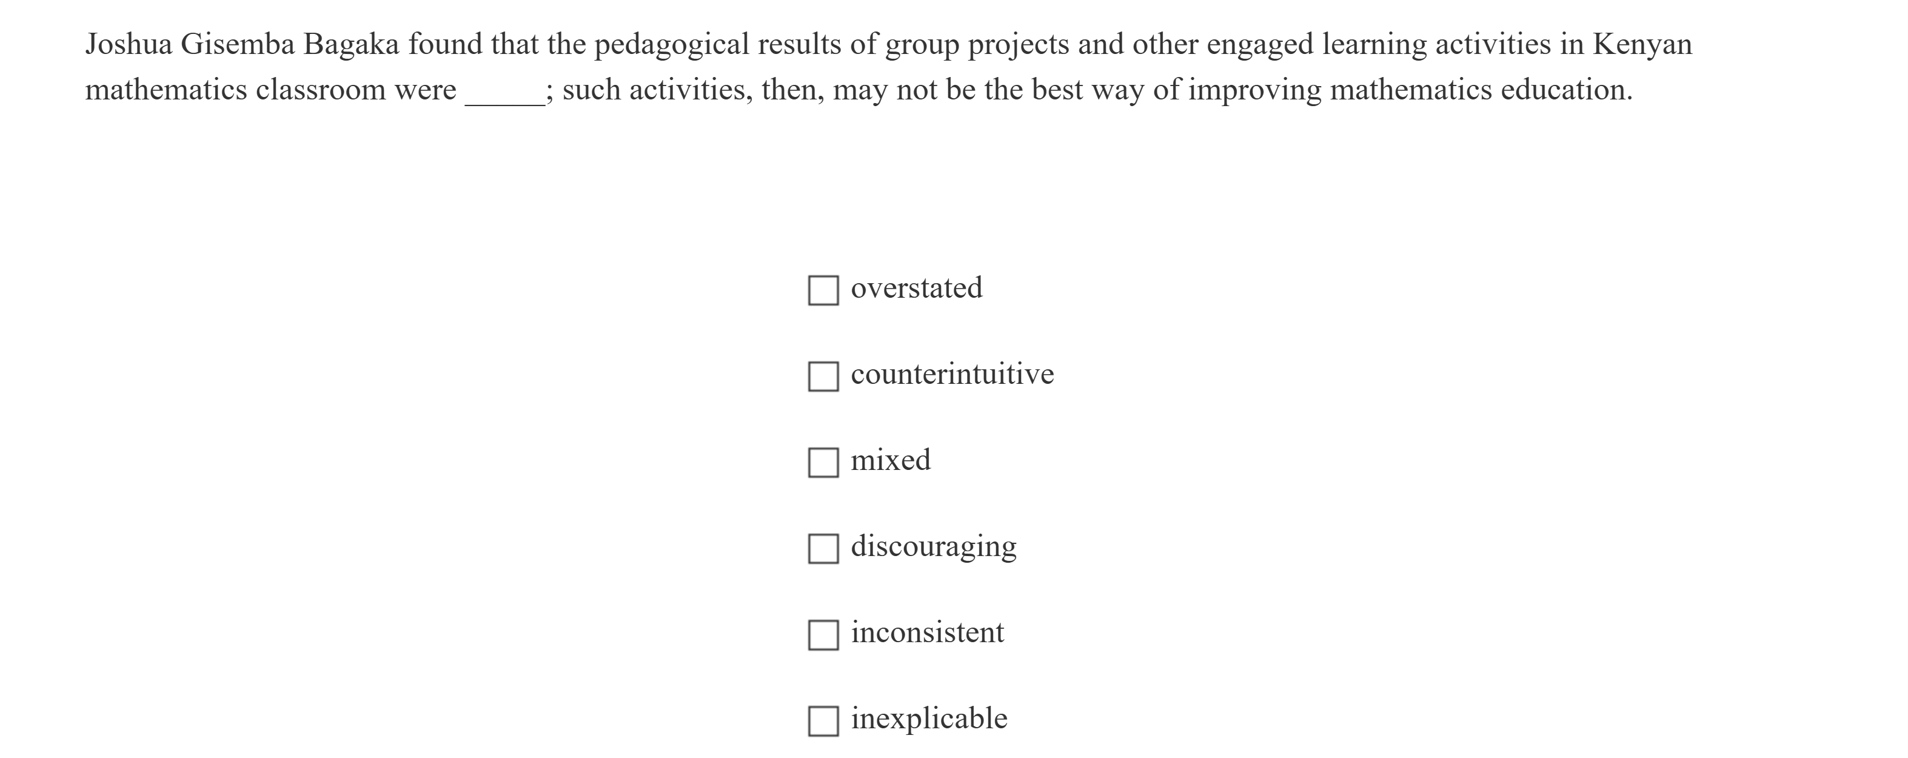
Task: Select the answer option labeled counterintuitive
Action: (952, 375)
